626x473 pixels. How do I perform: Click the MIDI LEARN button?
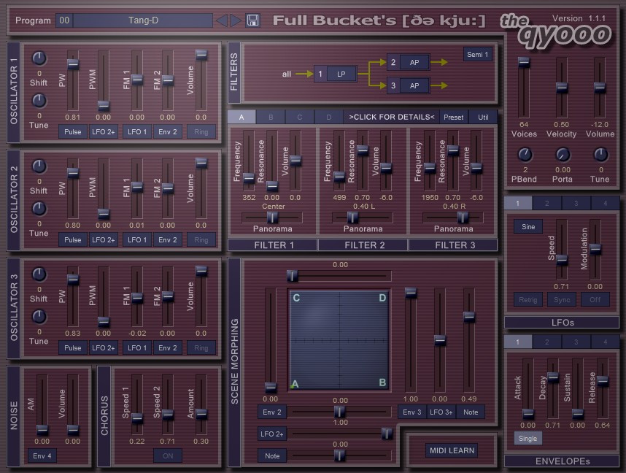click(452, 450)
